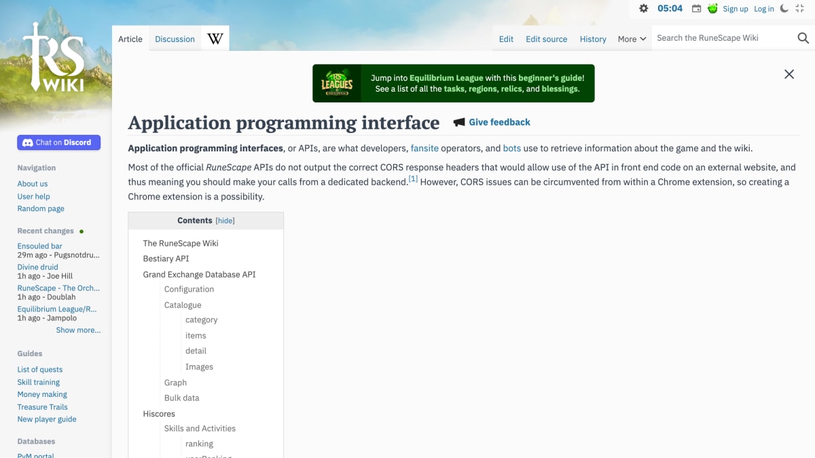Click the [1] reference footnote
This screenshot has height=458, width=815.
click(413, 179)
